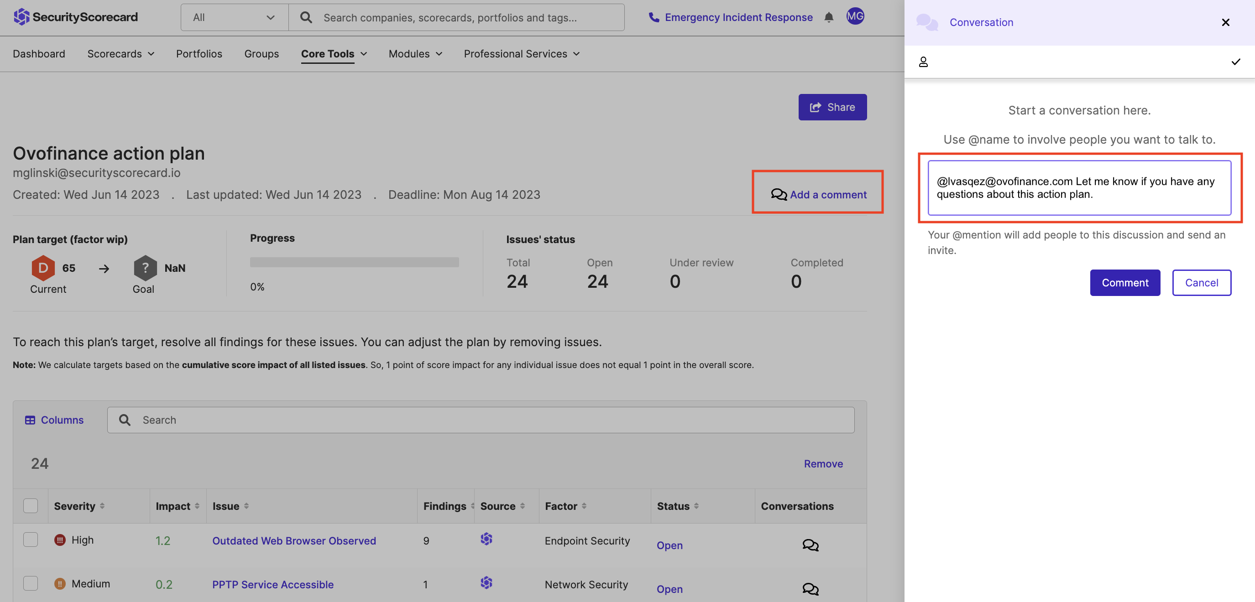
Task: Click the question mark goal badge
Action: 145,268
